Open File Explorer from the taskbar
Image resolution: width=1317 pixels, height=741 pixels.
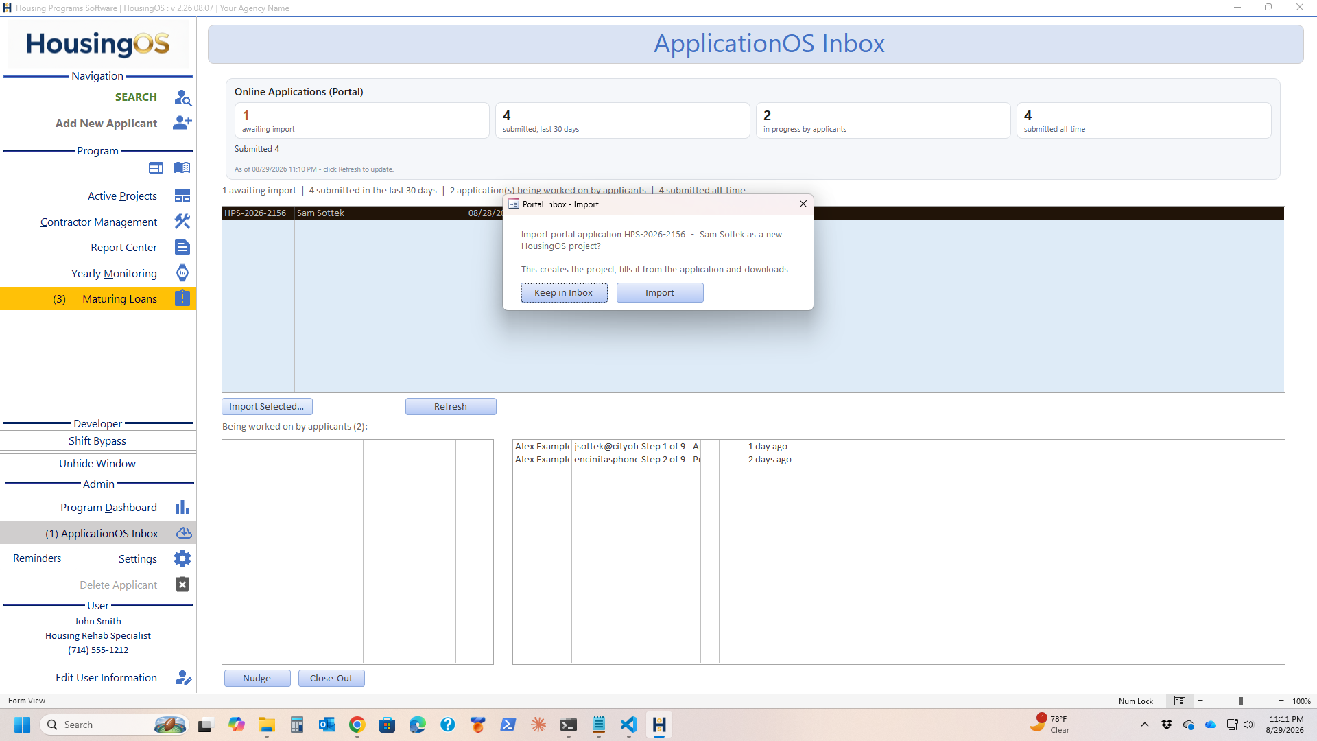(266, 725)
